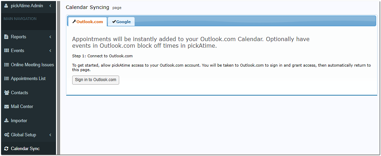Click the Mail Center envelope icon
This screenshot has width=381, height=156.
coord(6,107)
